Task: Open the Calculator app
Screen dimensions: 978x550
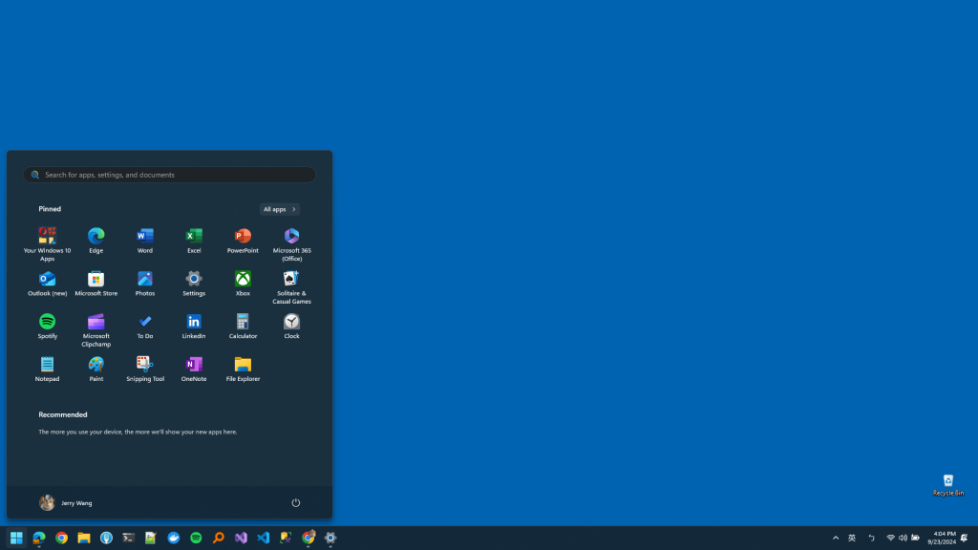Action: [x=243, y=326]
